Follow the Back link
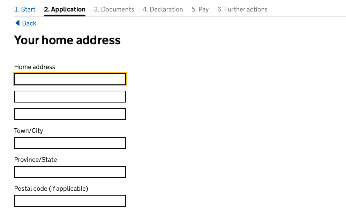The width and height of the screenshot is (346, 212). coord(29,23)
